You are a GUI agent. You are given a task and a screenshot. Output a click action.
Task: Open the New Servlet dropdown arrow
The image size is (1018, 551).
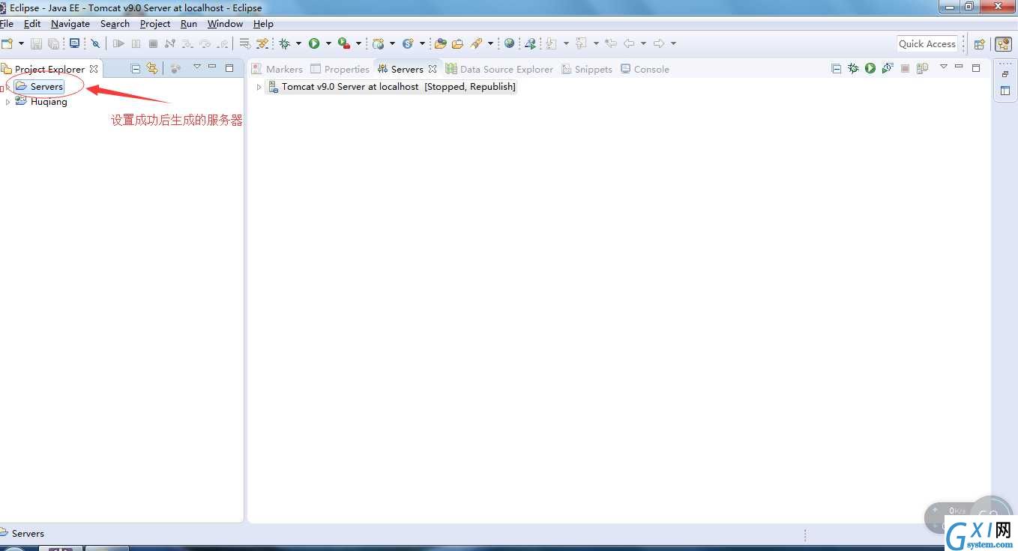point(421,43)
